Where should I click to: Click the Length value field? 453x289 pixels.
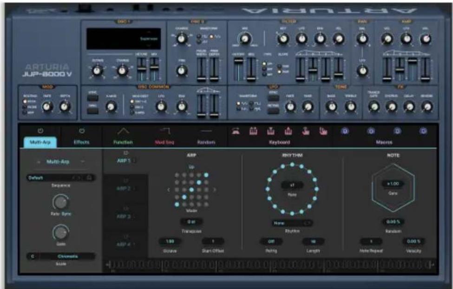click(313, 241)
